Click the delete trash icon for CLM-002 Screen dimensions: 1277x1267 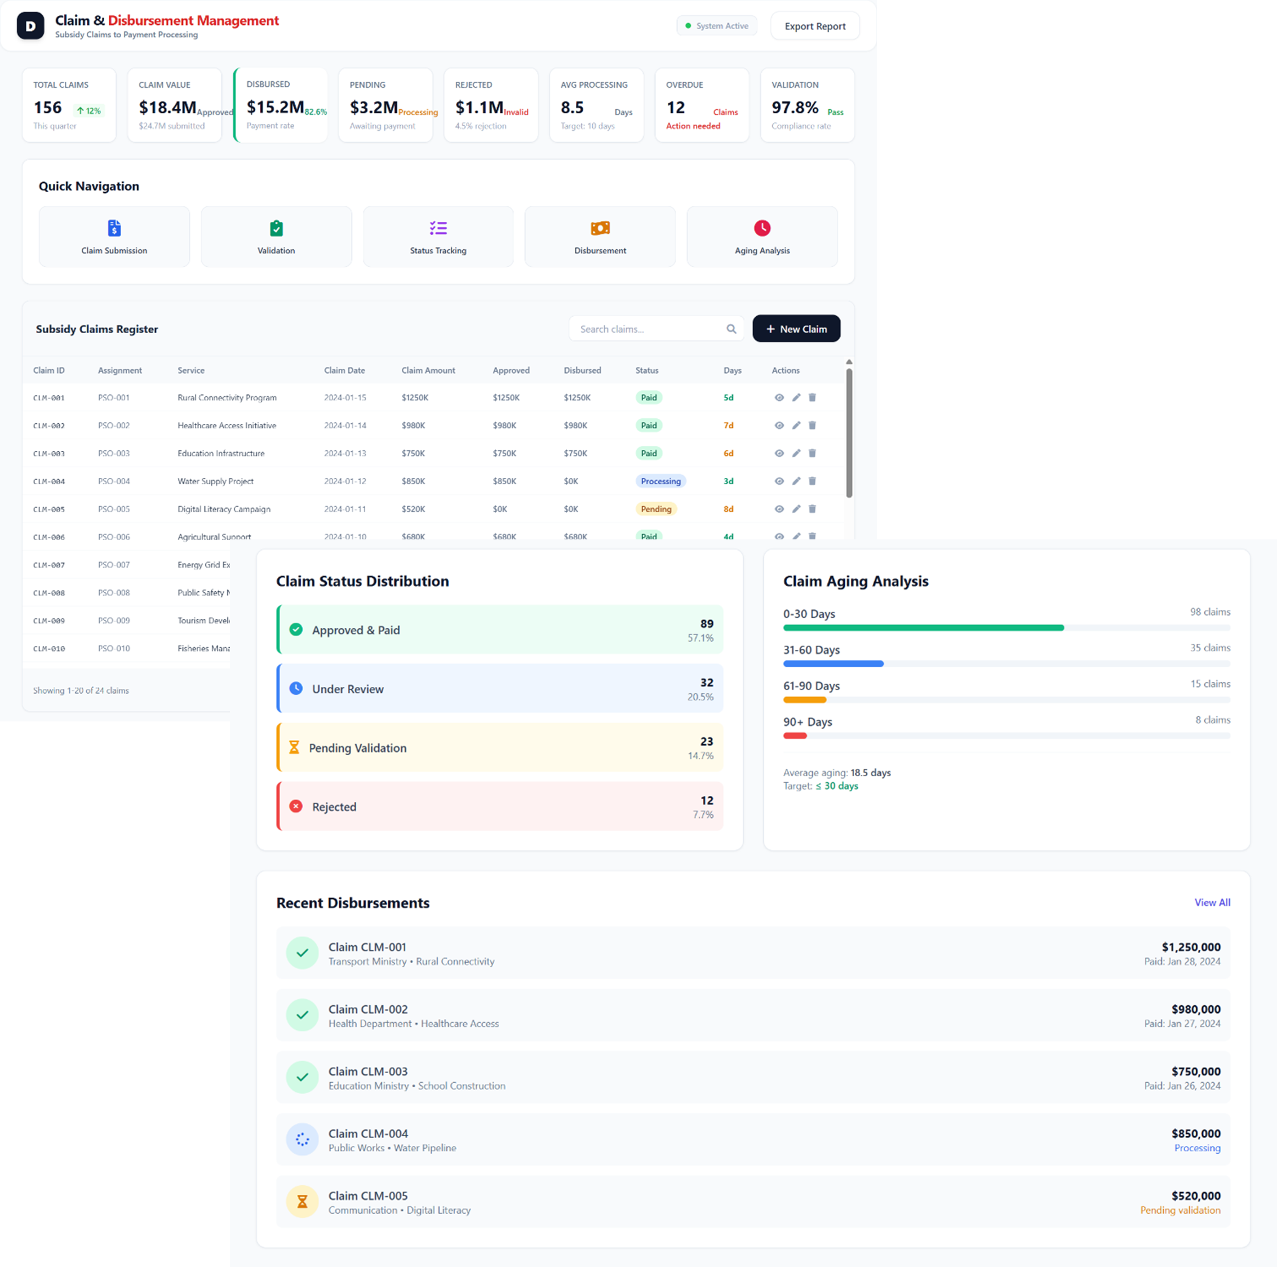tap(812, 425)
